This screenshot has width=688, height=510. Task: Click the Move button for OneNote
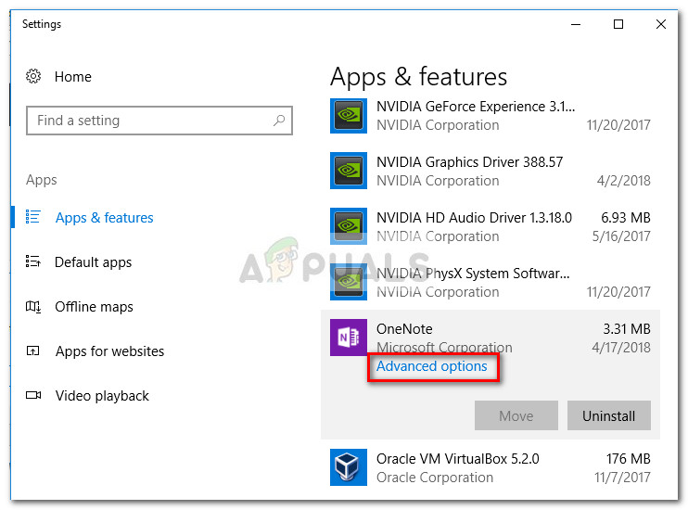516,415
